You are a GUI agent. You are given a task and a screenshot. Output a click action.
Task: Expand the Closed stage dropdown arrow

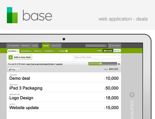point(66,51)
